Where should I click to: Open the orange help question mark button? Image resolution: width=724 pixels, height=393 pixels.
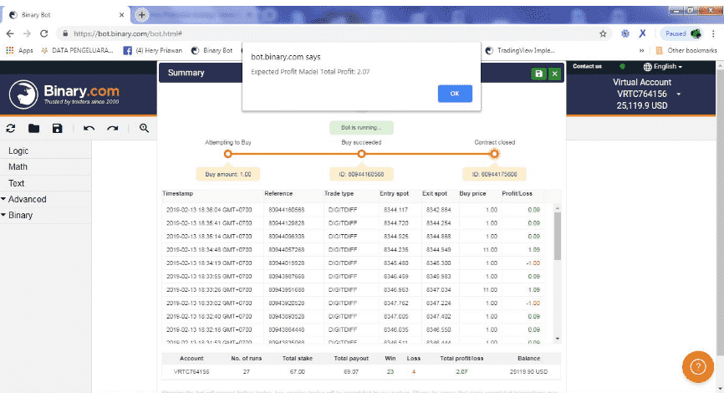point(698,367)
